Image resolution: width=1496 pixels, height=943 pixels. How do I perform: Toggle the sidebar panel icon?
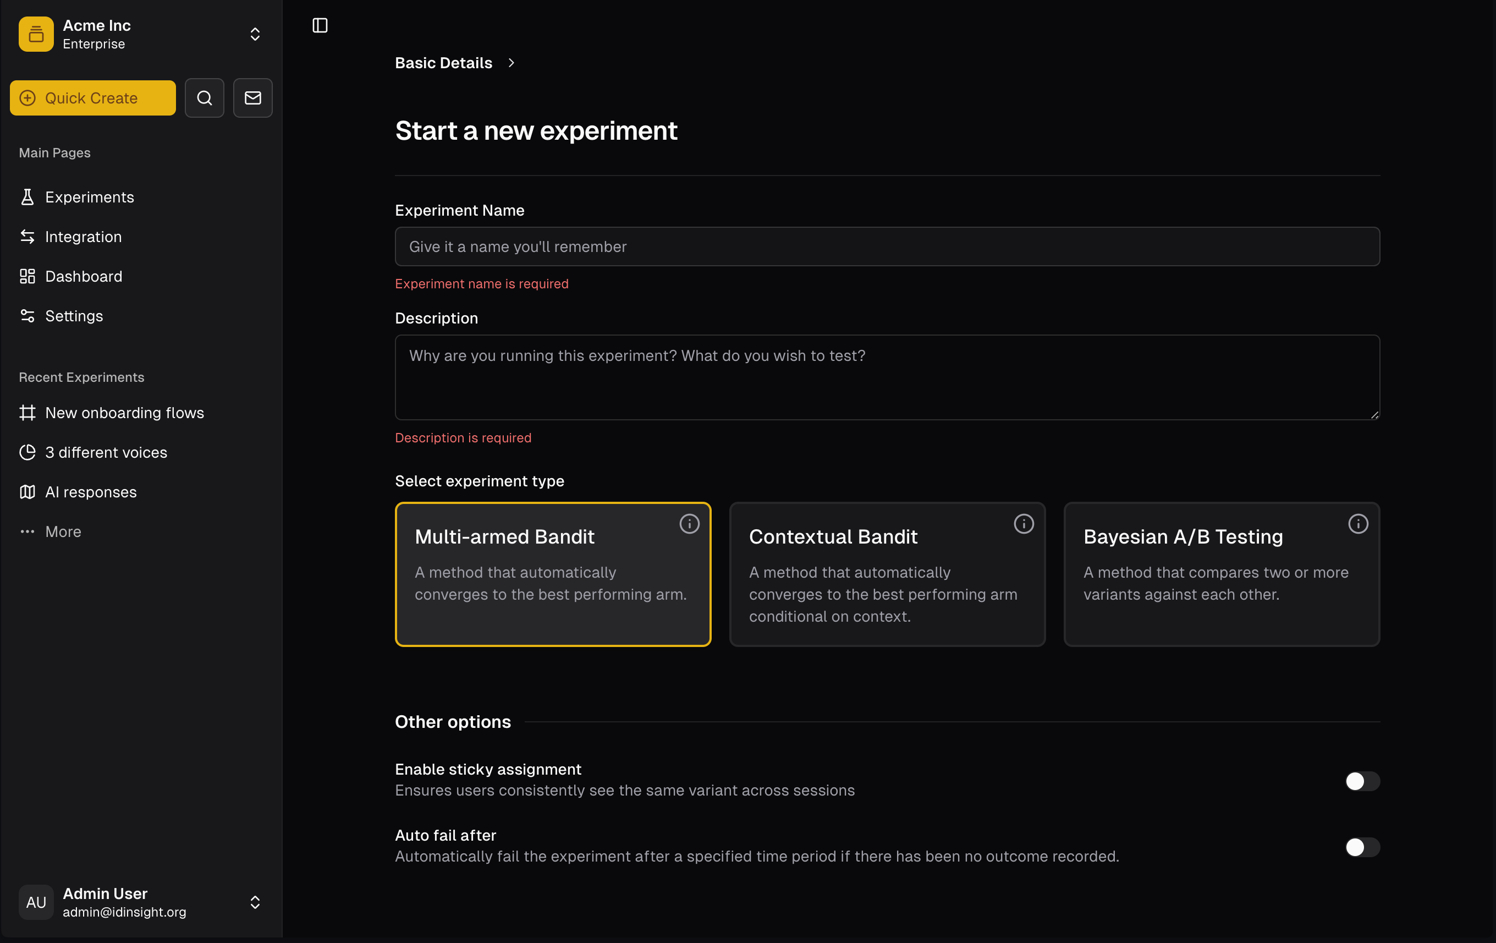(x=320, y=25)
